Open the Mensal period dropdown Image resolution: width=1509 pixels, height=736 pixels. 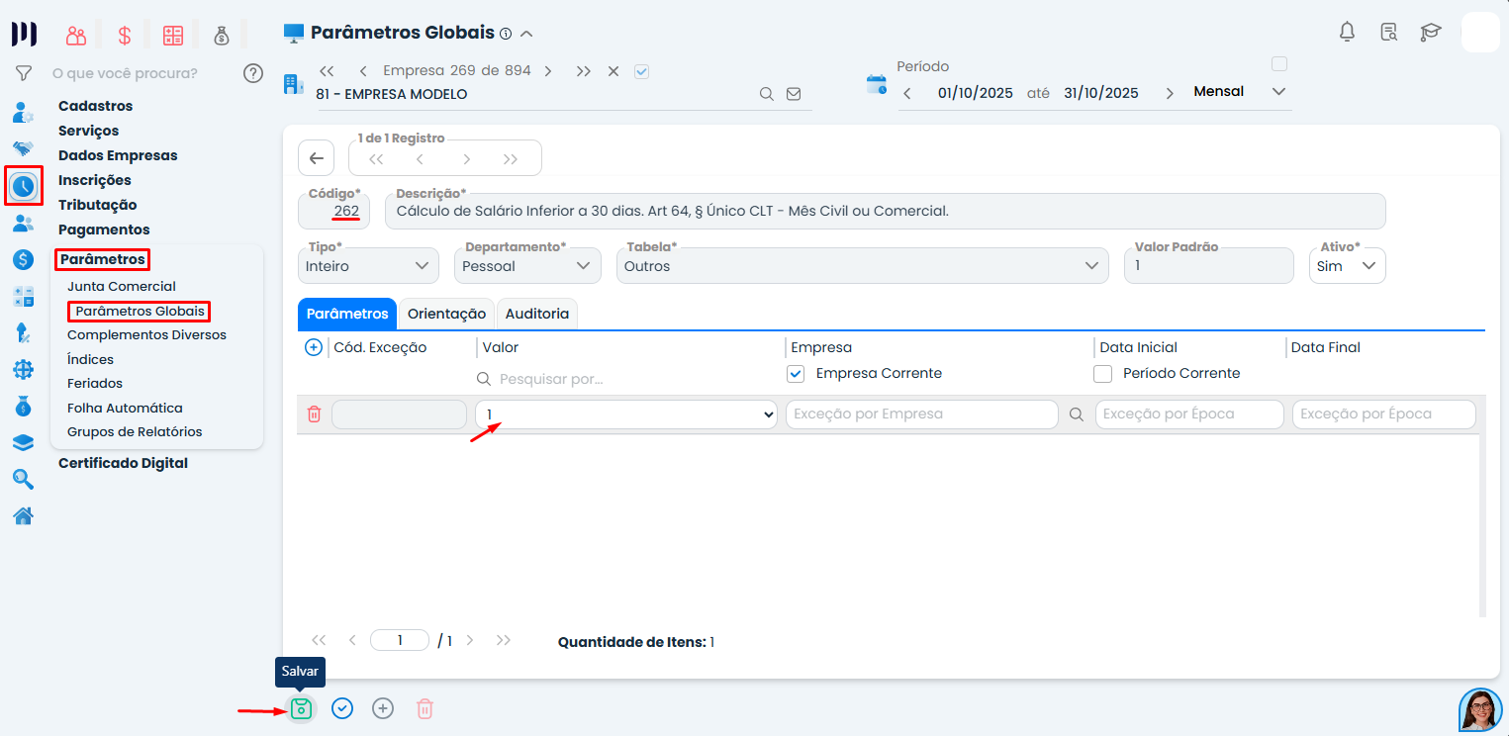[1240, 92]
